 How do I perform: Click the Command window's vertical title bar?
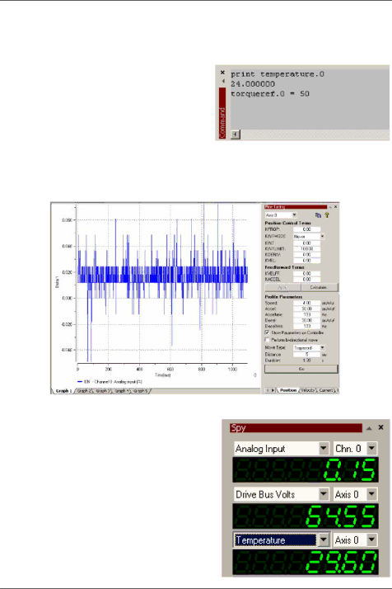[222, 114]
